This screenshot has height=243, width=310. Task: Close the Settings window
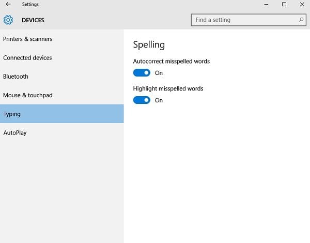pyautogui.click(x=302, y=4)
